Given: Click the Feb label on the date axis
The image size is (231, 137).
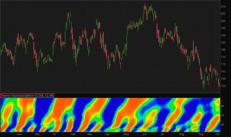Looking at the screenshot, I should pyautogui.click(x=73, y=134).
